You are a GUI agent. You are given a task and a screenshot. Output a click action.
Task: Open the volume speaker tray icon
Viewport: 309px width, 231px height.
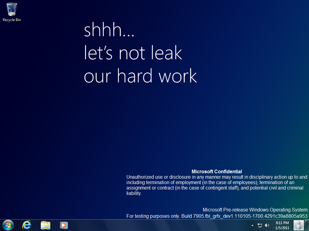click(267, 225)
